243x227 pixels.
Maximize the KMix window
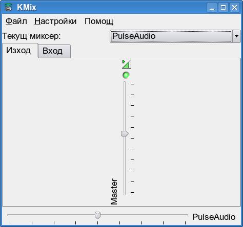pos(223,8)
